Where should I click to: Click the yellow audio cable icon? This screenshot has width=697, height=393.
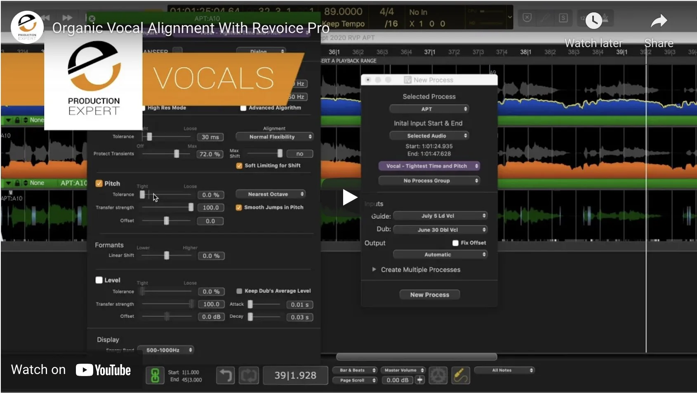461,375
